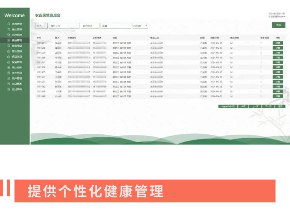Click the 联系电话 search field
Image resolution: width=290 pixels, height=210 pixels.
[x=90, y=26]
